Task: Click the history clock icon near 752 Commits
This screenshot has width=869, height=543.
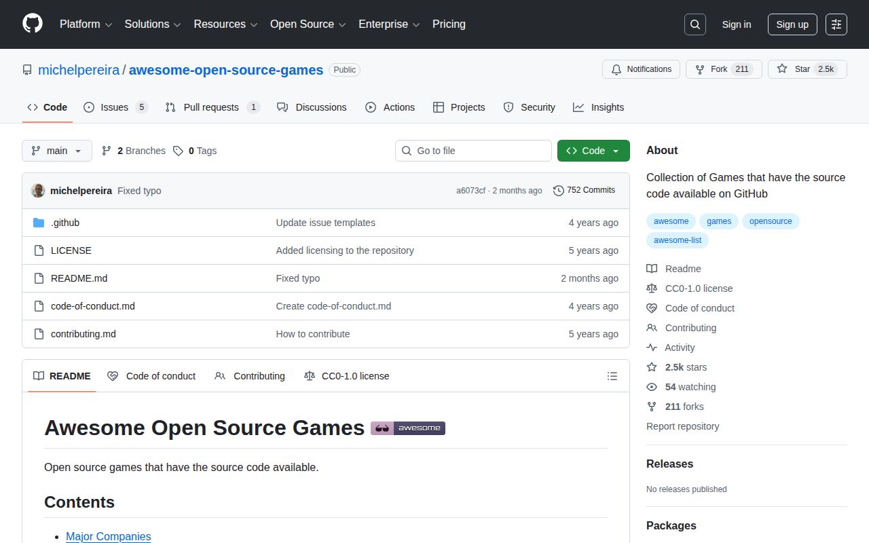Action: point(559,190)
